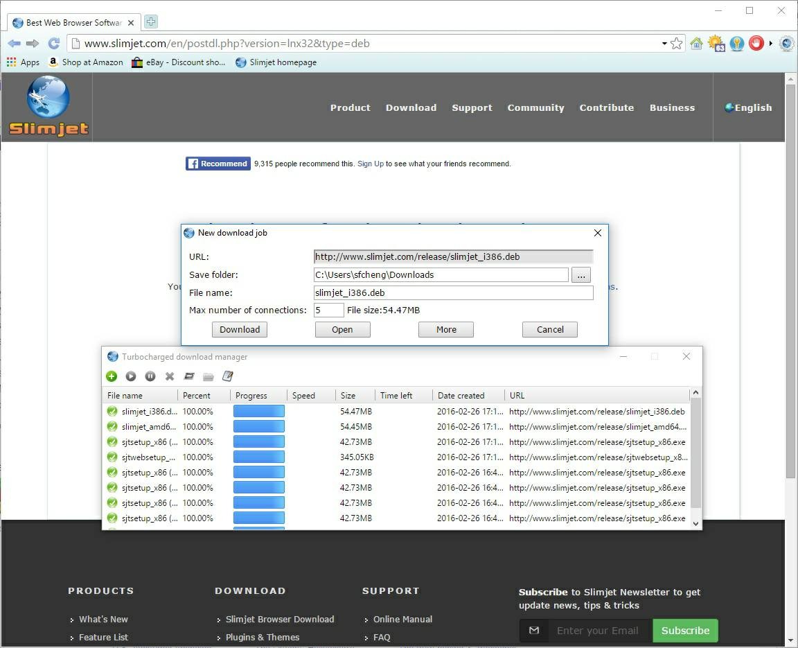Click the weather sun icon in the browser toolbar

pyautogui.click(x=716, y=43)
